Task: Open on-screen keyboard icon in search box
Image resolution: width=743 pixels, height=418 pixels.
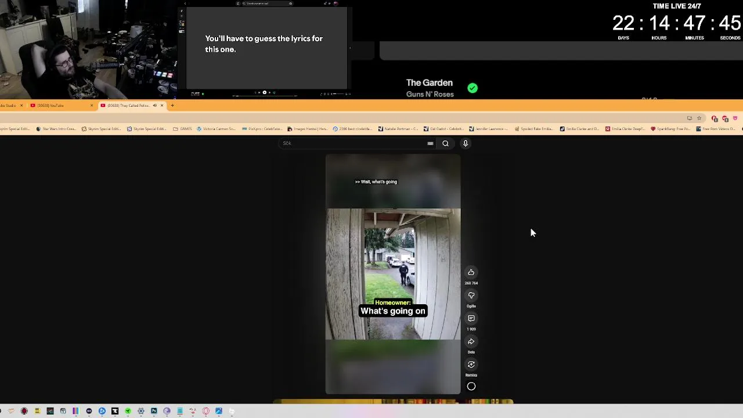Action: pos(430,143)
